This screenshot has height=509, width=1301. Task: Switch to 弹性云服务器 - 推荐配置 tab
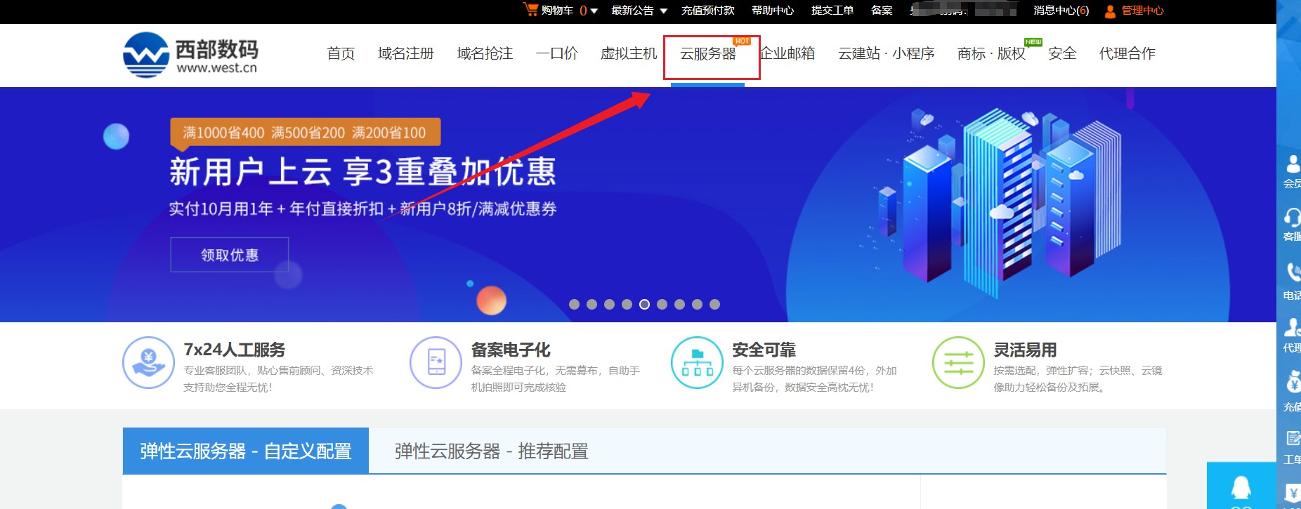tap(491, 451)
